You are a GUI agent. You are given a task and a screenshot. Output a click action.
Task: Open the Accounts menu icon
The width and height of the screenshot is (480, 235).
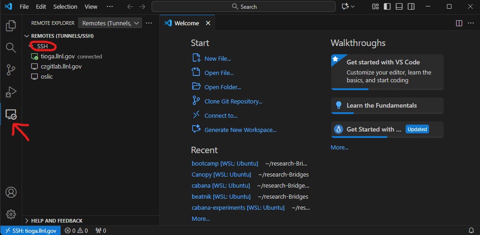tap(11, 192)
